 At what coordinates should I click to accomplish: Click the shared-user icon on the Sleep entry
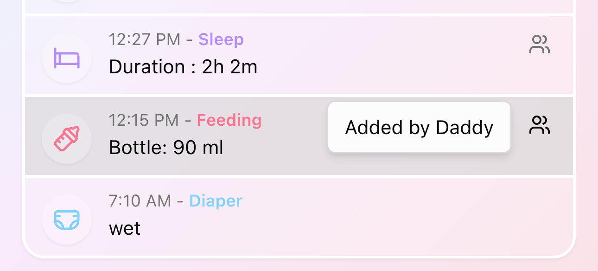point(539,44)
